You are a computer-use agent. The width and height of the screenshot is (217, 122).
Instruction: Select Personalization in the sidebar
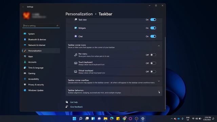click(41, 51)
